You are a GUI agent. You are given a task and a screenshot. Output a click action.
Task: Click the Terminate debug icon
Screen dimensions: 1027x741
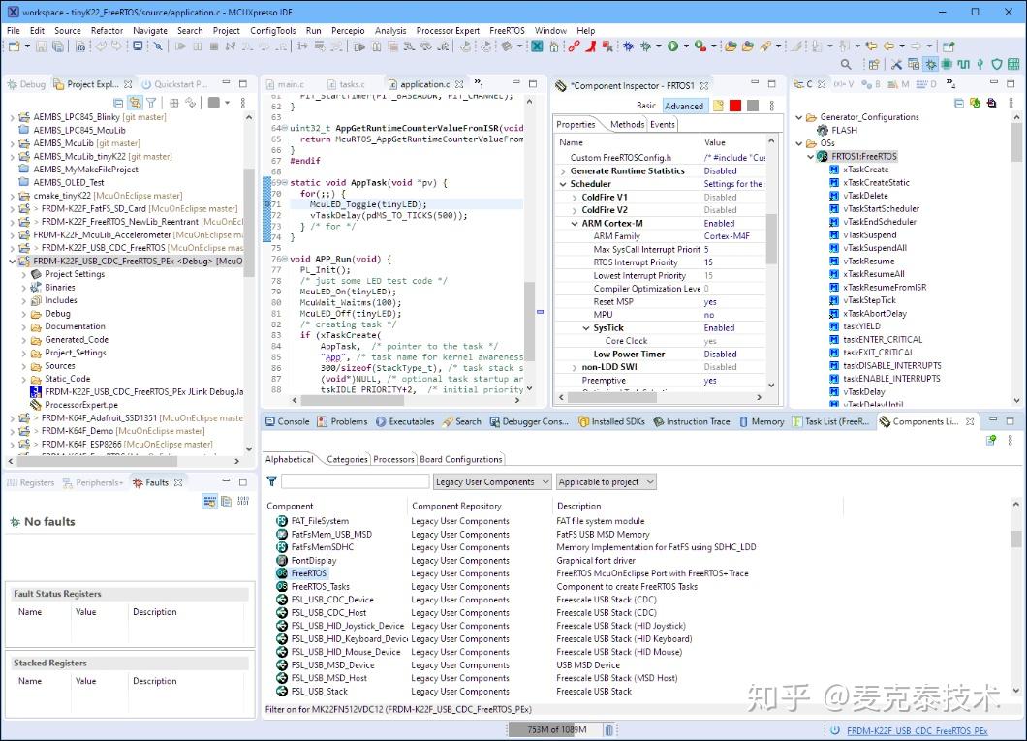(215, 46)
